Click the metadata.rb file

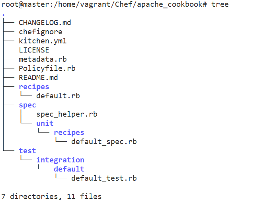[43, 59]
